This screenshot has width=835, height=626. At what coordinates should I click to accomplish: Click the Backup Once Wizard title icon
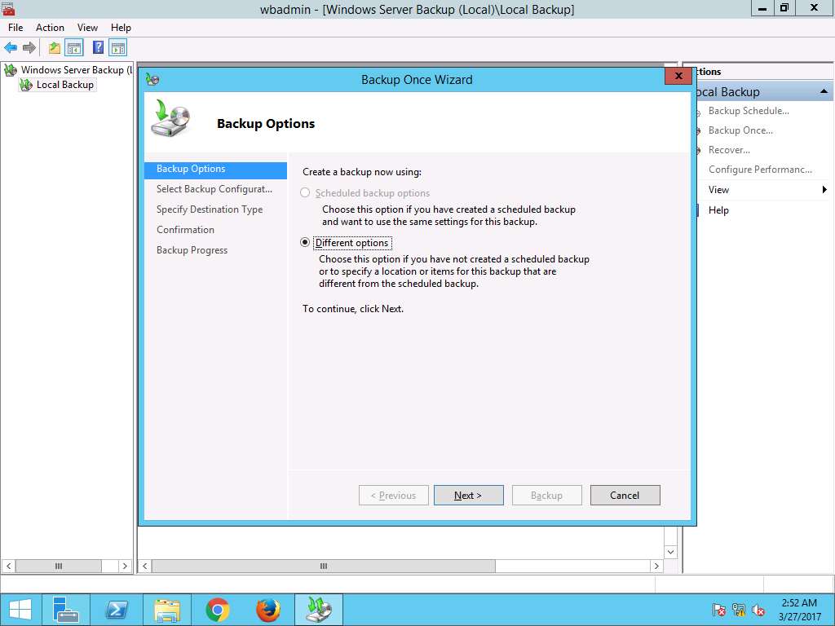(152, 80)
